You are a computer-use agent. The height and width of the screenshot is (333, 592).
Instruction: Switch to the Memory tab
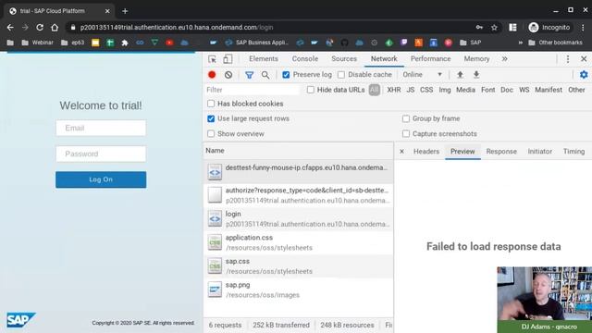point(476,59)
